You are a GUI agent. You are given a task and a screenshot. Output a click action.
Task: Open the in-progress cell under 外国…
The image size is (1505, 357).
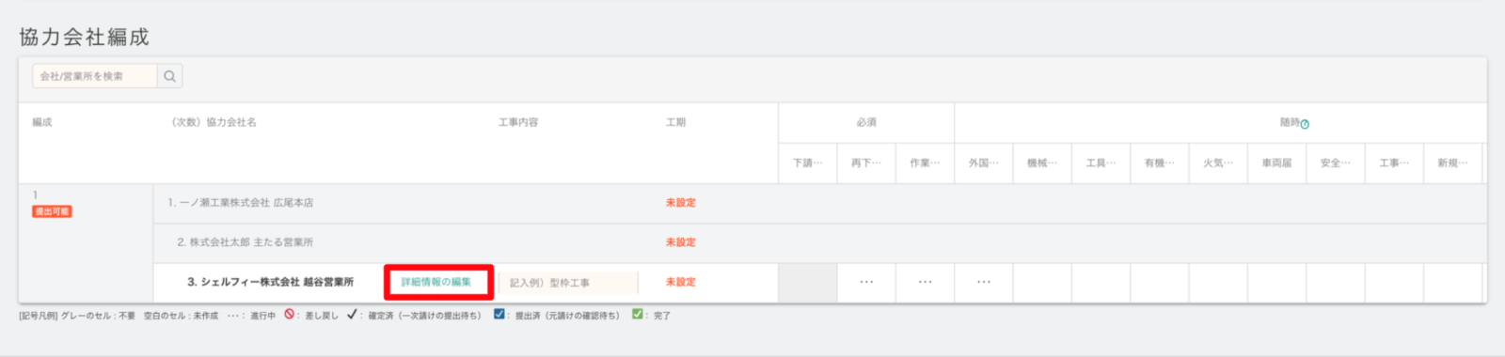point(984,283)
